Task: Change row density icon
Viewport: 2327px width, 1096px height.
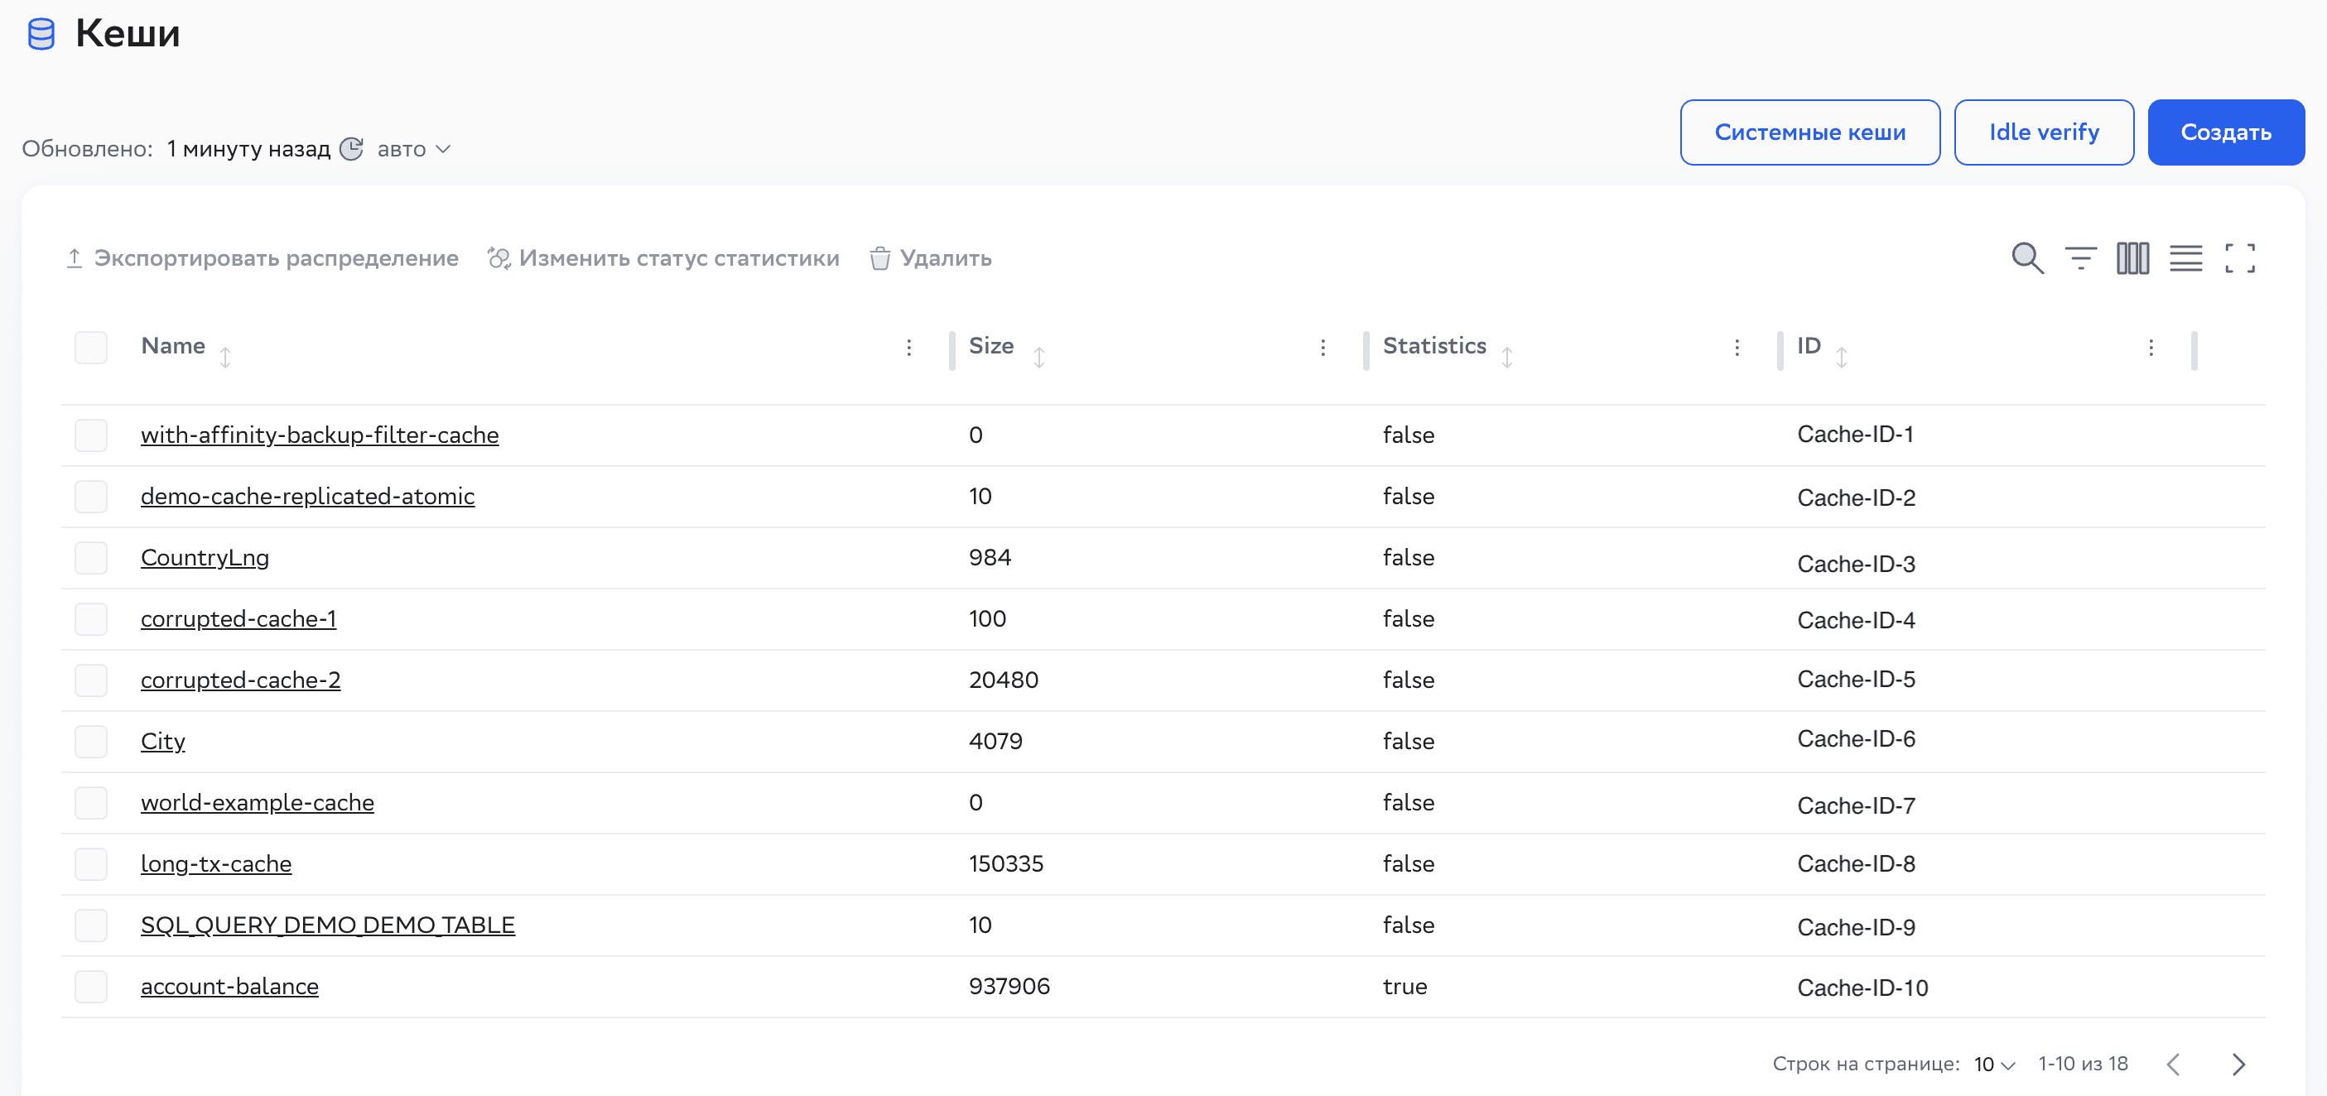Action: tap(2185, 258)
